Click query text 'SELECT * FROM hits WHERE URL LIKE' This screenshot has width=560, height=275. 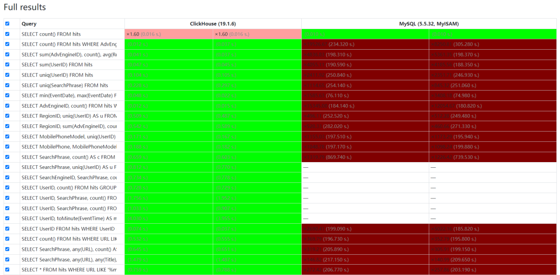[69, 270]
